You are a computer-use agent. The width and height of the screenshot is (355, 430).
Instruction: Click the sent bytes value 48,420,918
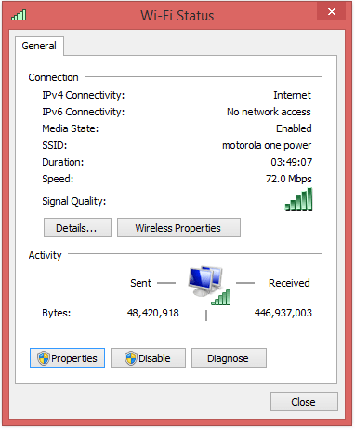(153, 313)
